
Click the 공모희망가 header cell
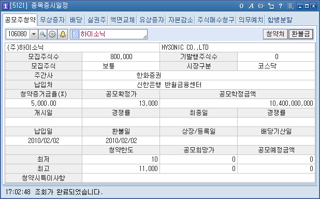(198, 150)
